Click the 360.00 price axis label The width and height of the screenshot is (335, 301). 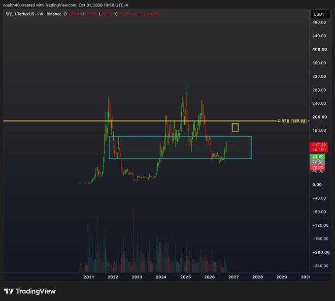pyautogui.click(x=319, y=63)
